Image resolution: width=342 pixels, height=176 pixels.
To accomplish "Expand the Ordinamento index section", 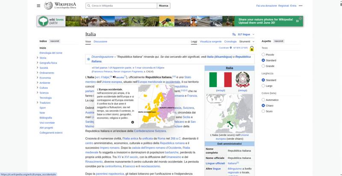I will click(38, 73).
